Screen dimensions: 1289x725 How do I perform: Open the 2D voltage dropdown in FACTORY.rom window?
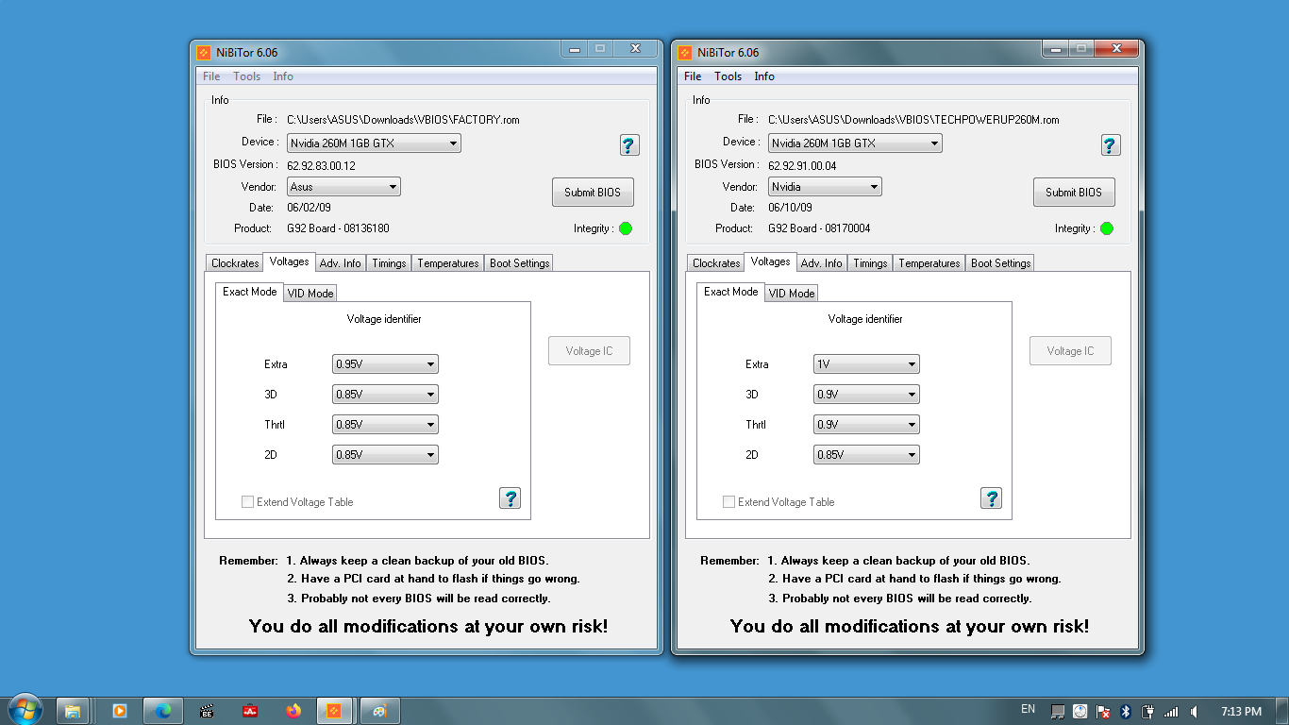pyautogui.click(x=385, y=455)
